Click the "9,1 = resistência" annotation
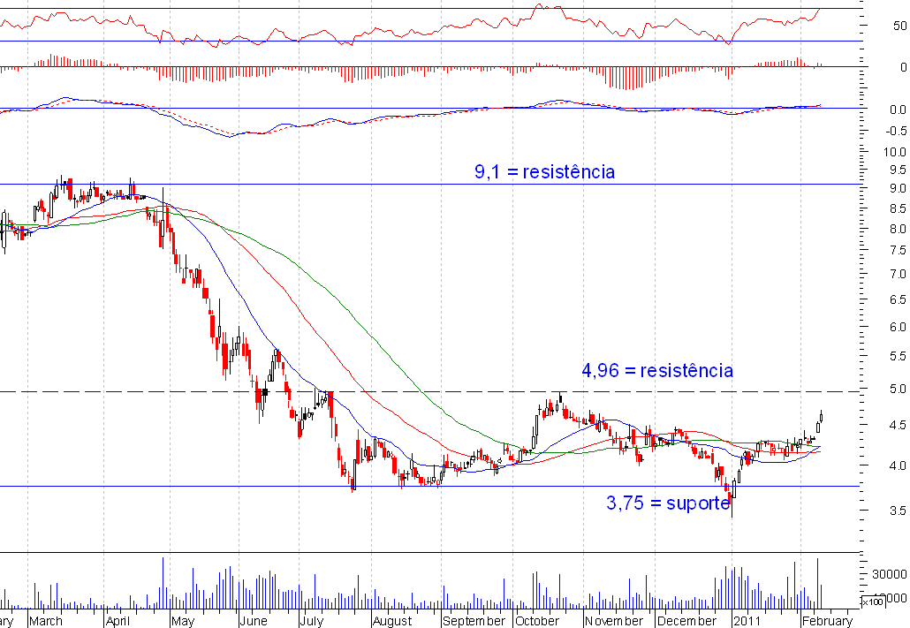The height and width of the screenshot is (628, 910). (x=544, y=172)
